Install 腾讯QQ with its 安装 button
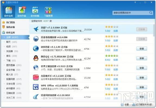 pos(142,58)
